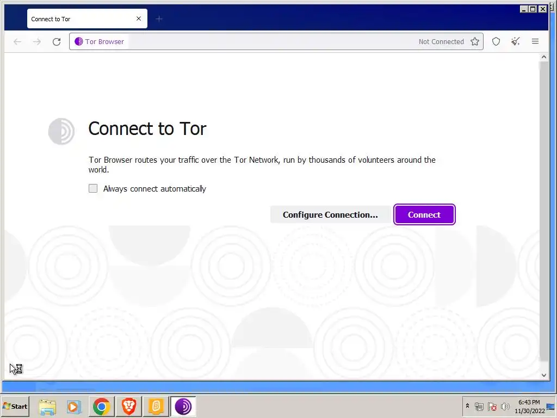
Task: Open the hamburger application menu
Action: 535,41
